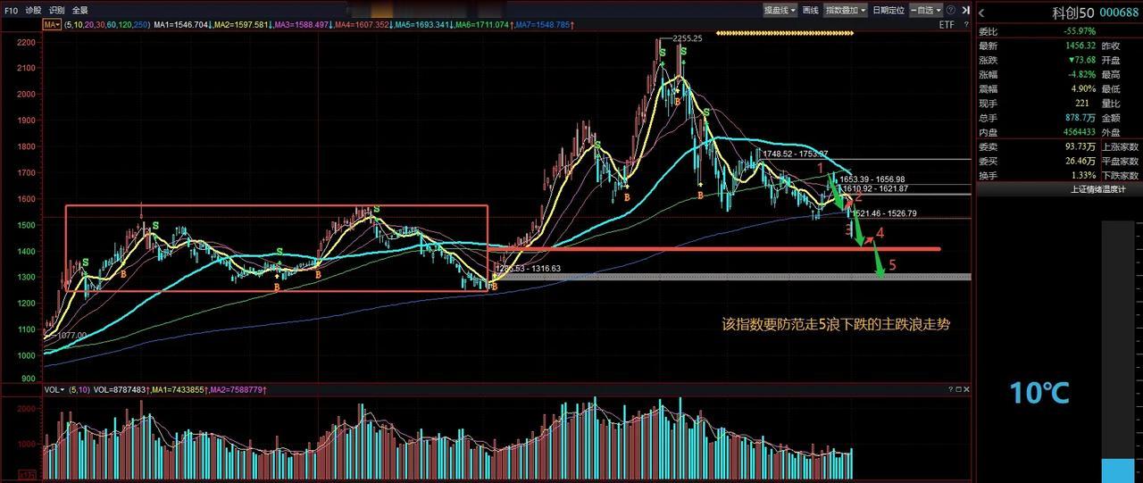Screen dimensions: 1143x483
Task: Click the 下跌家数 label
Action: 1120,175
